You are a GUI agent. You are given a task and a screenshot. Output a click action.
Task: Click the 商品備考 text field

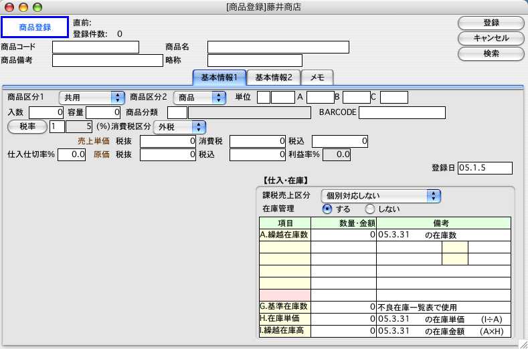click(107, 60)
